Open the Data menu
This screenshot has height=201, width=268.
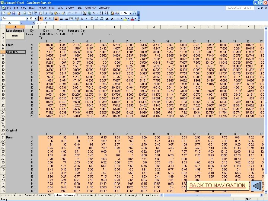(x=60, y=8)
